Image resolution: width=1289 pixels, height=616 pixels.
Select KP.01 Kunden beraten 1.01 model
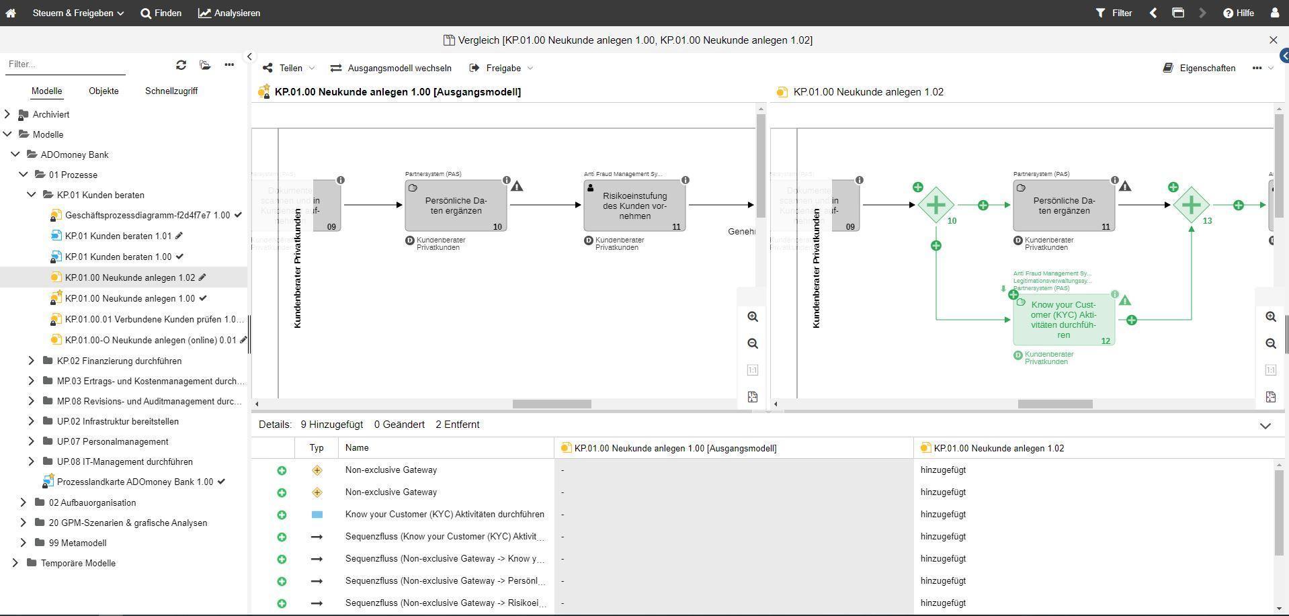(x=118, y=236)
